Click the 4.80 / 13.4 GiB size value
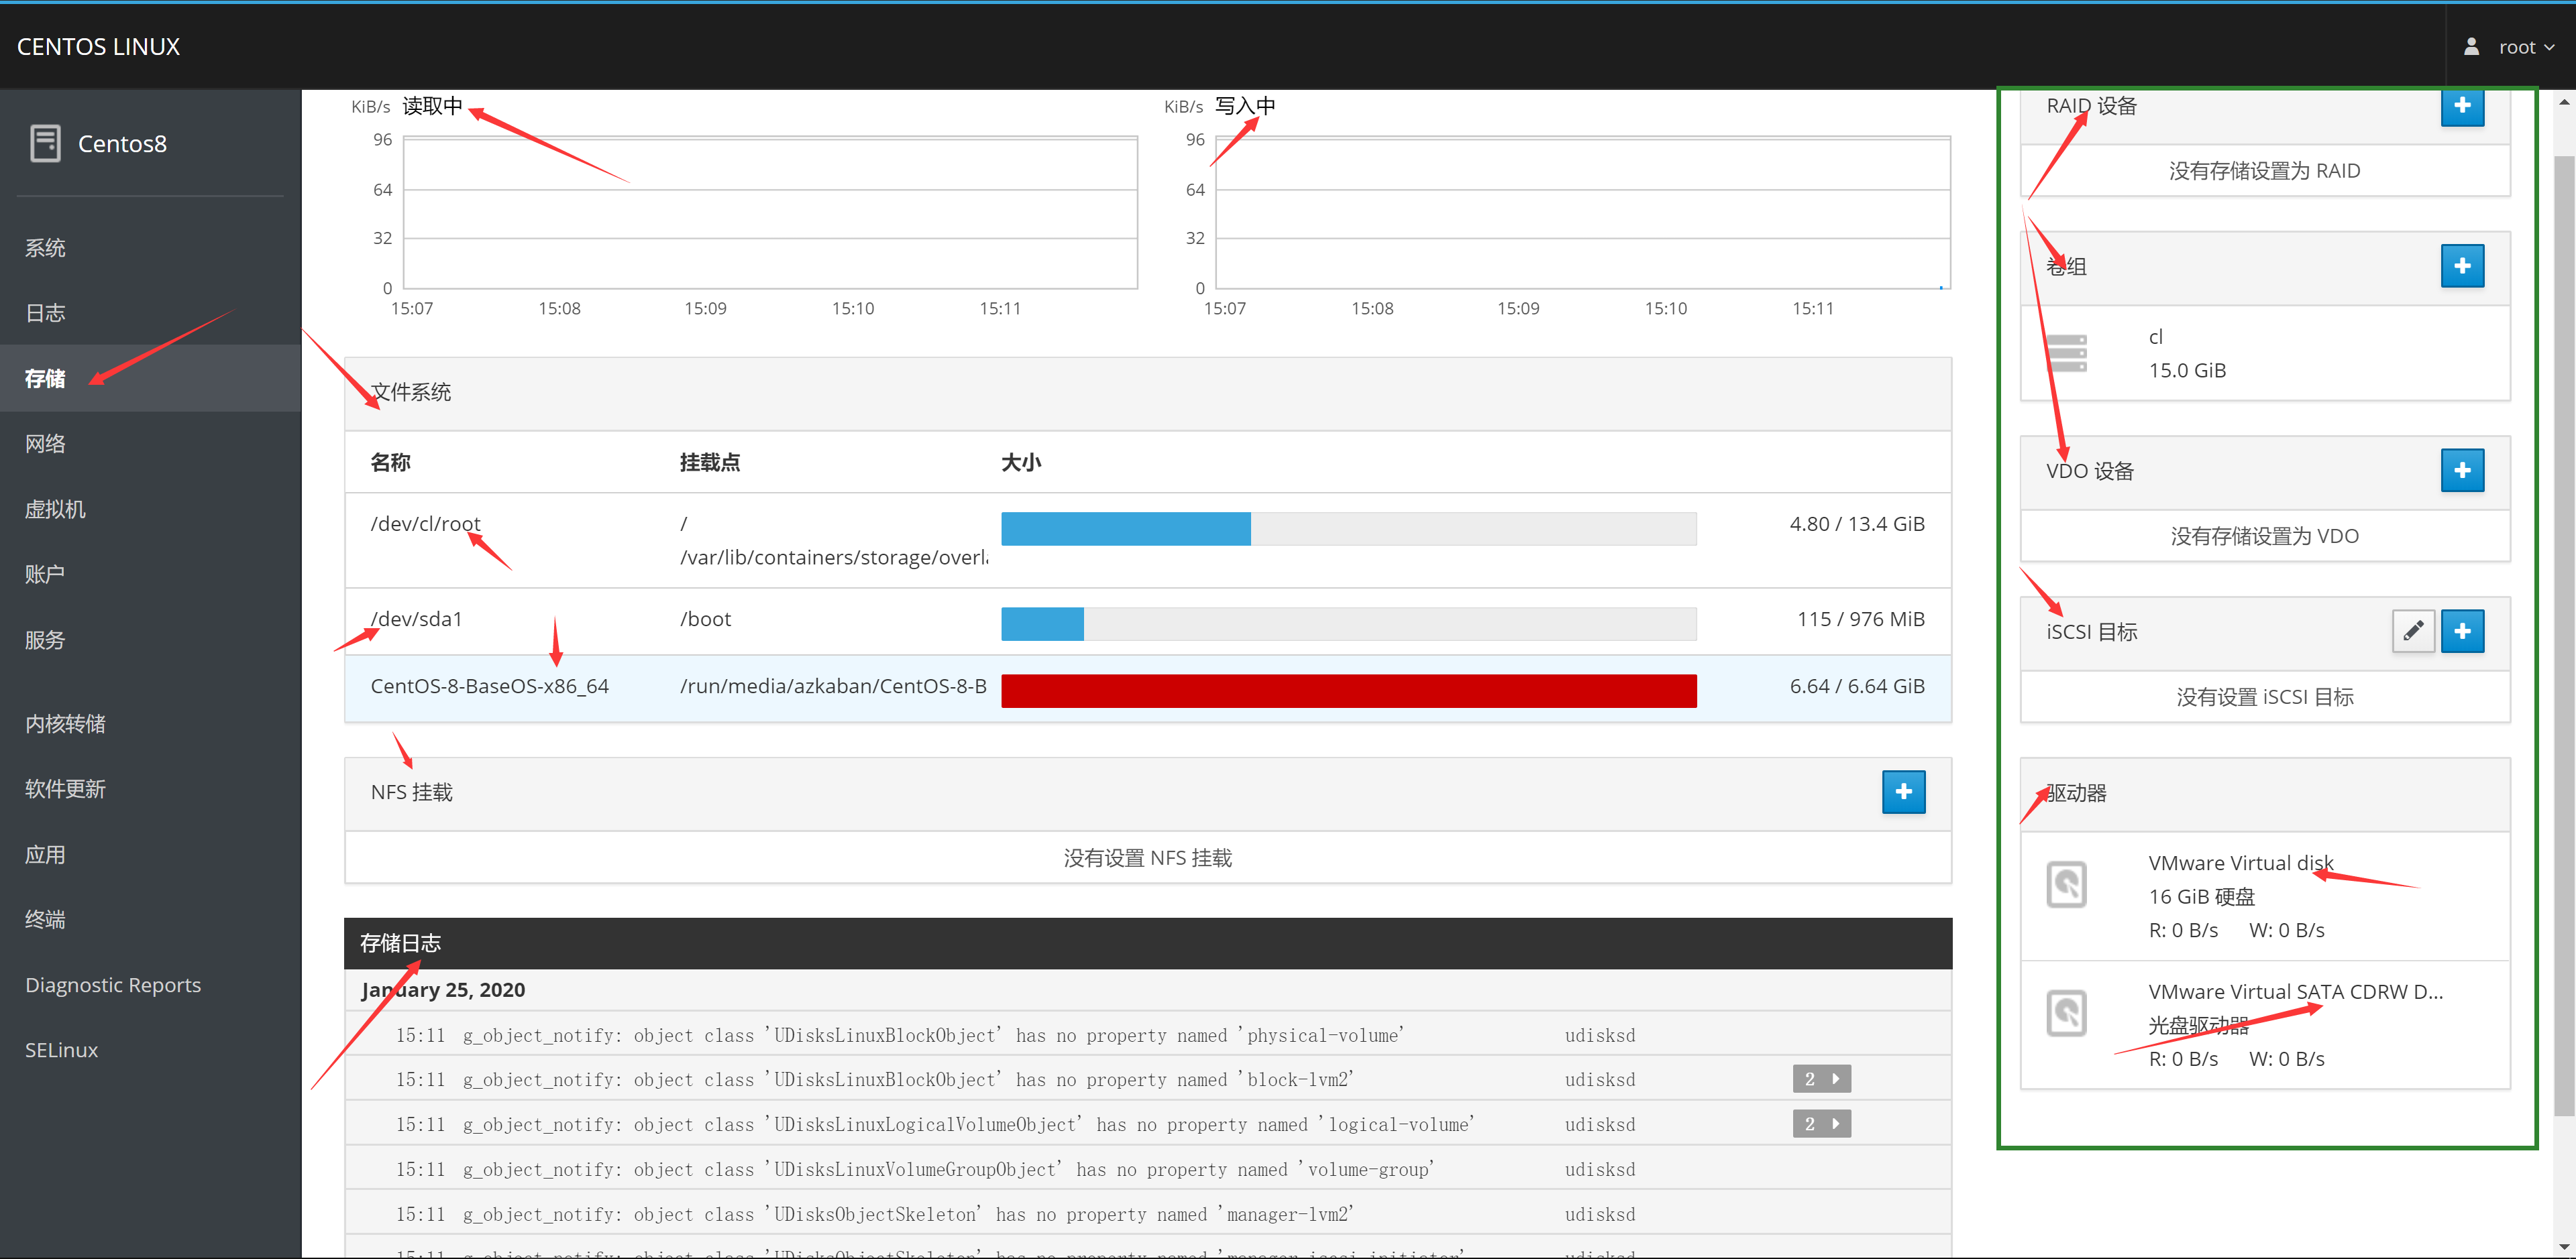Viewport: 2576px width, 1259px height. coord(1856,524)
